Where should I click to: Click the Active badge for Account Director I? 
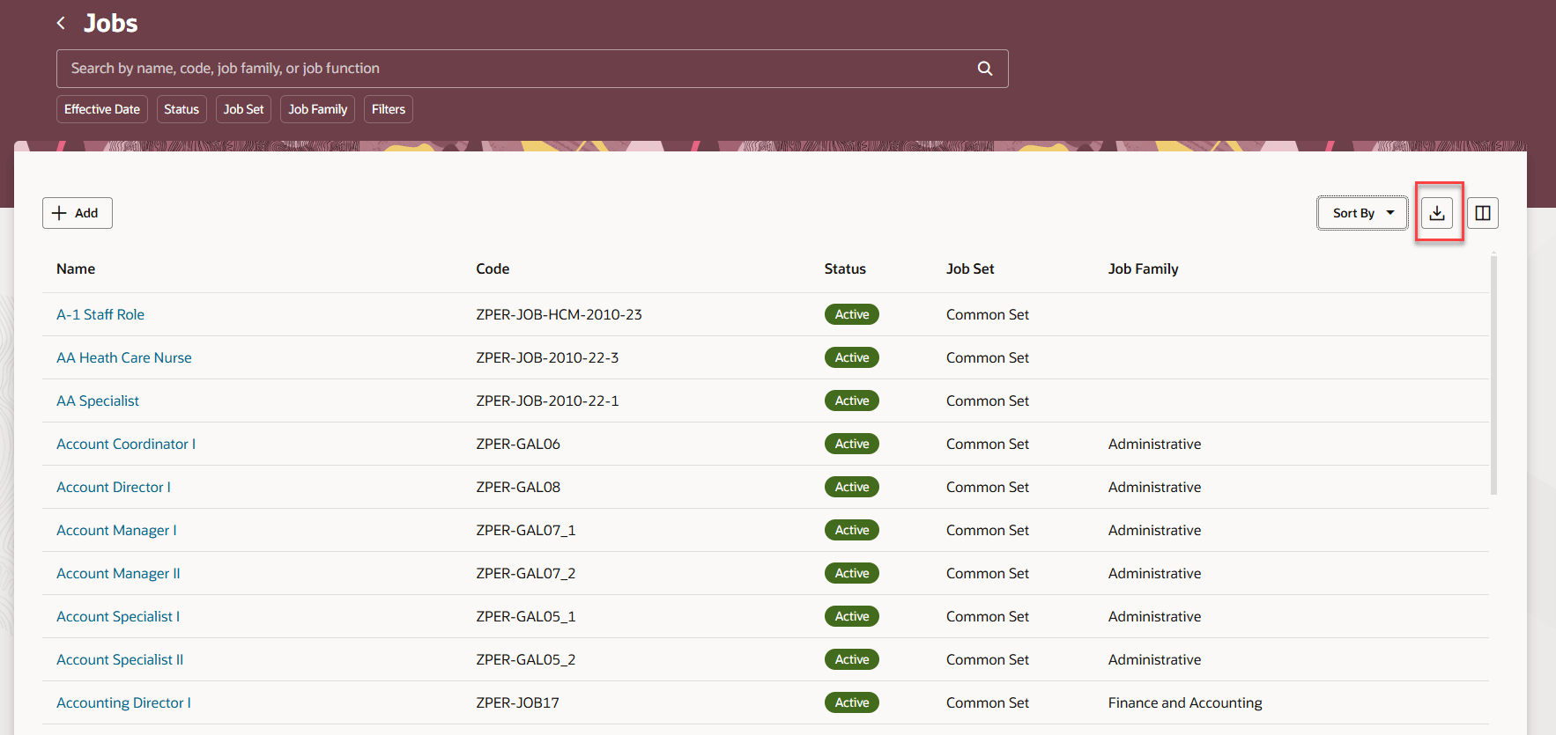(x=852, y=487)
